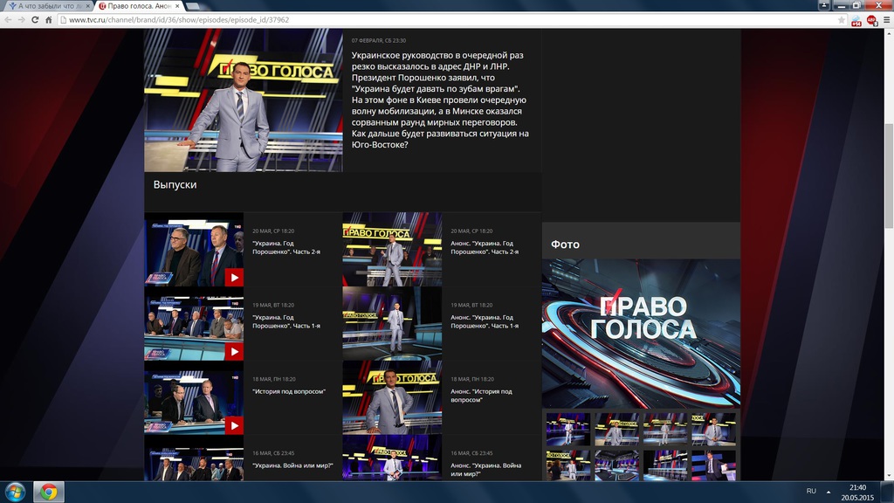The height and width of the screenshot is (503, 894).
Task: Click the large host image beside the episode description
Action: [x=244, y=100]
